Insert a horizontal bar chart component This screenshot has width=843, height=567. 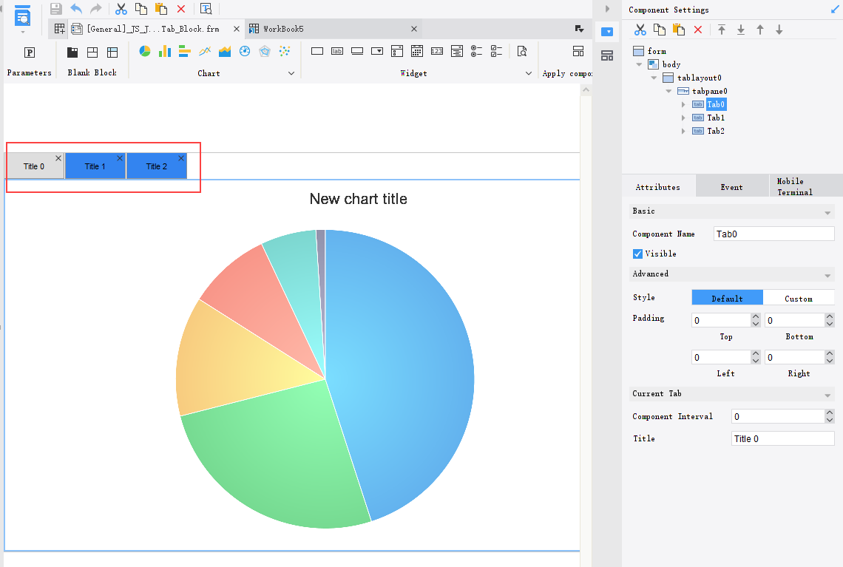tap(184, 51)
